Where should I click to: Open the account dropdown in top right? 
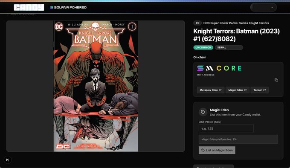264,7
